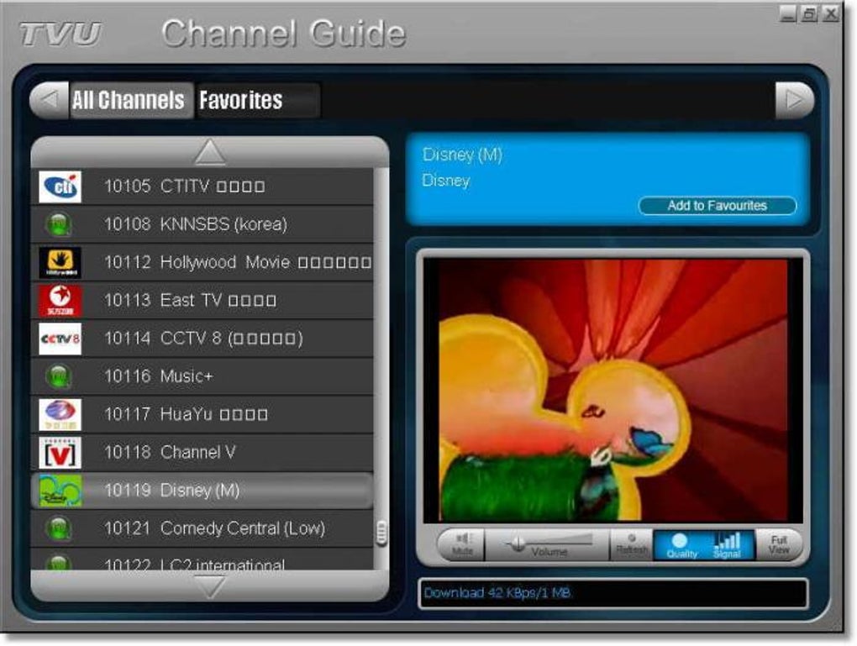Adjust the Volume slider knob
This screenshot has height=646, width=857.
tap(518, 544)
